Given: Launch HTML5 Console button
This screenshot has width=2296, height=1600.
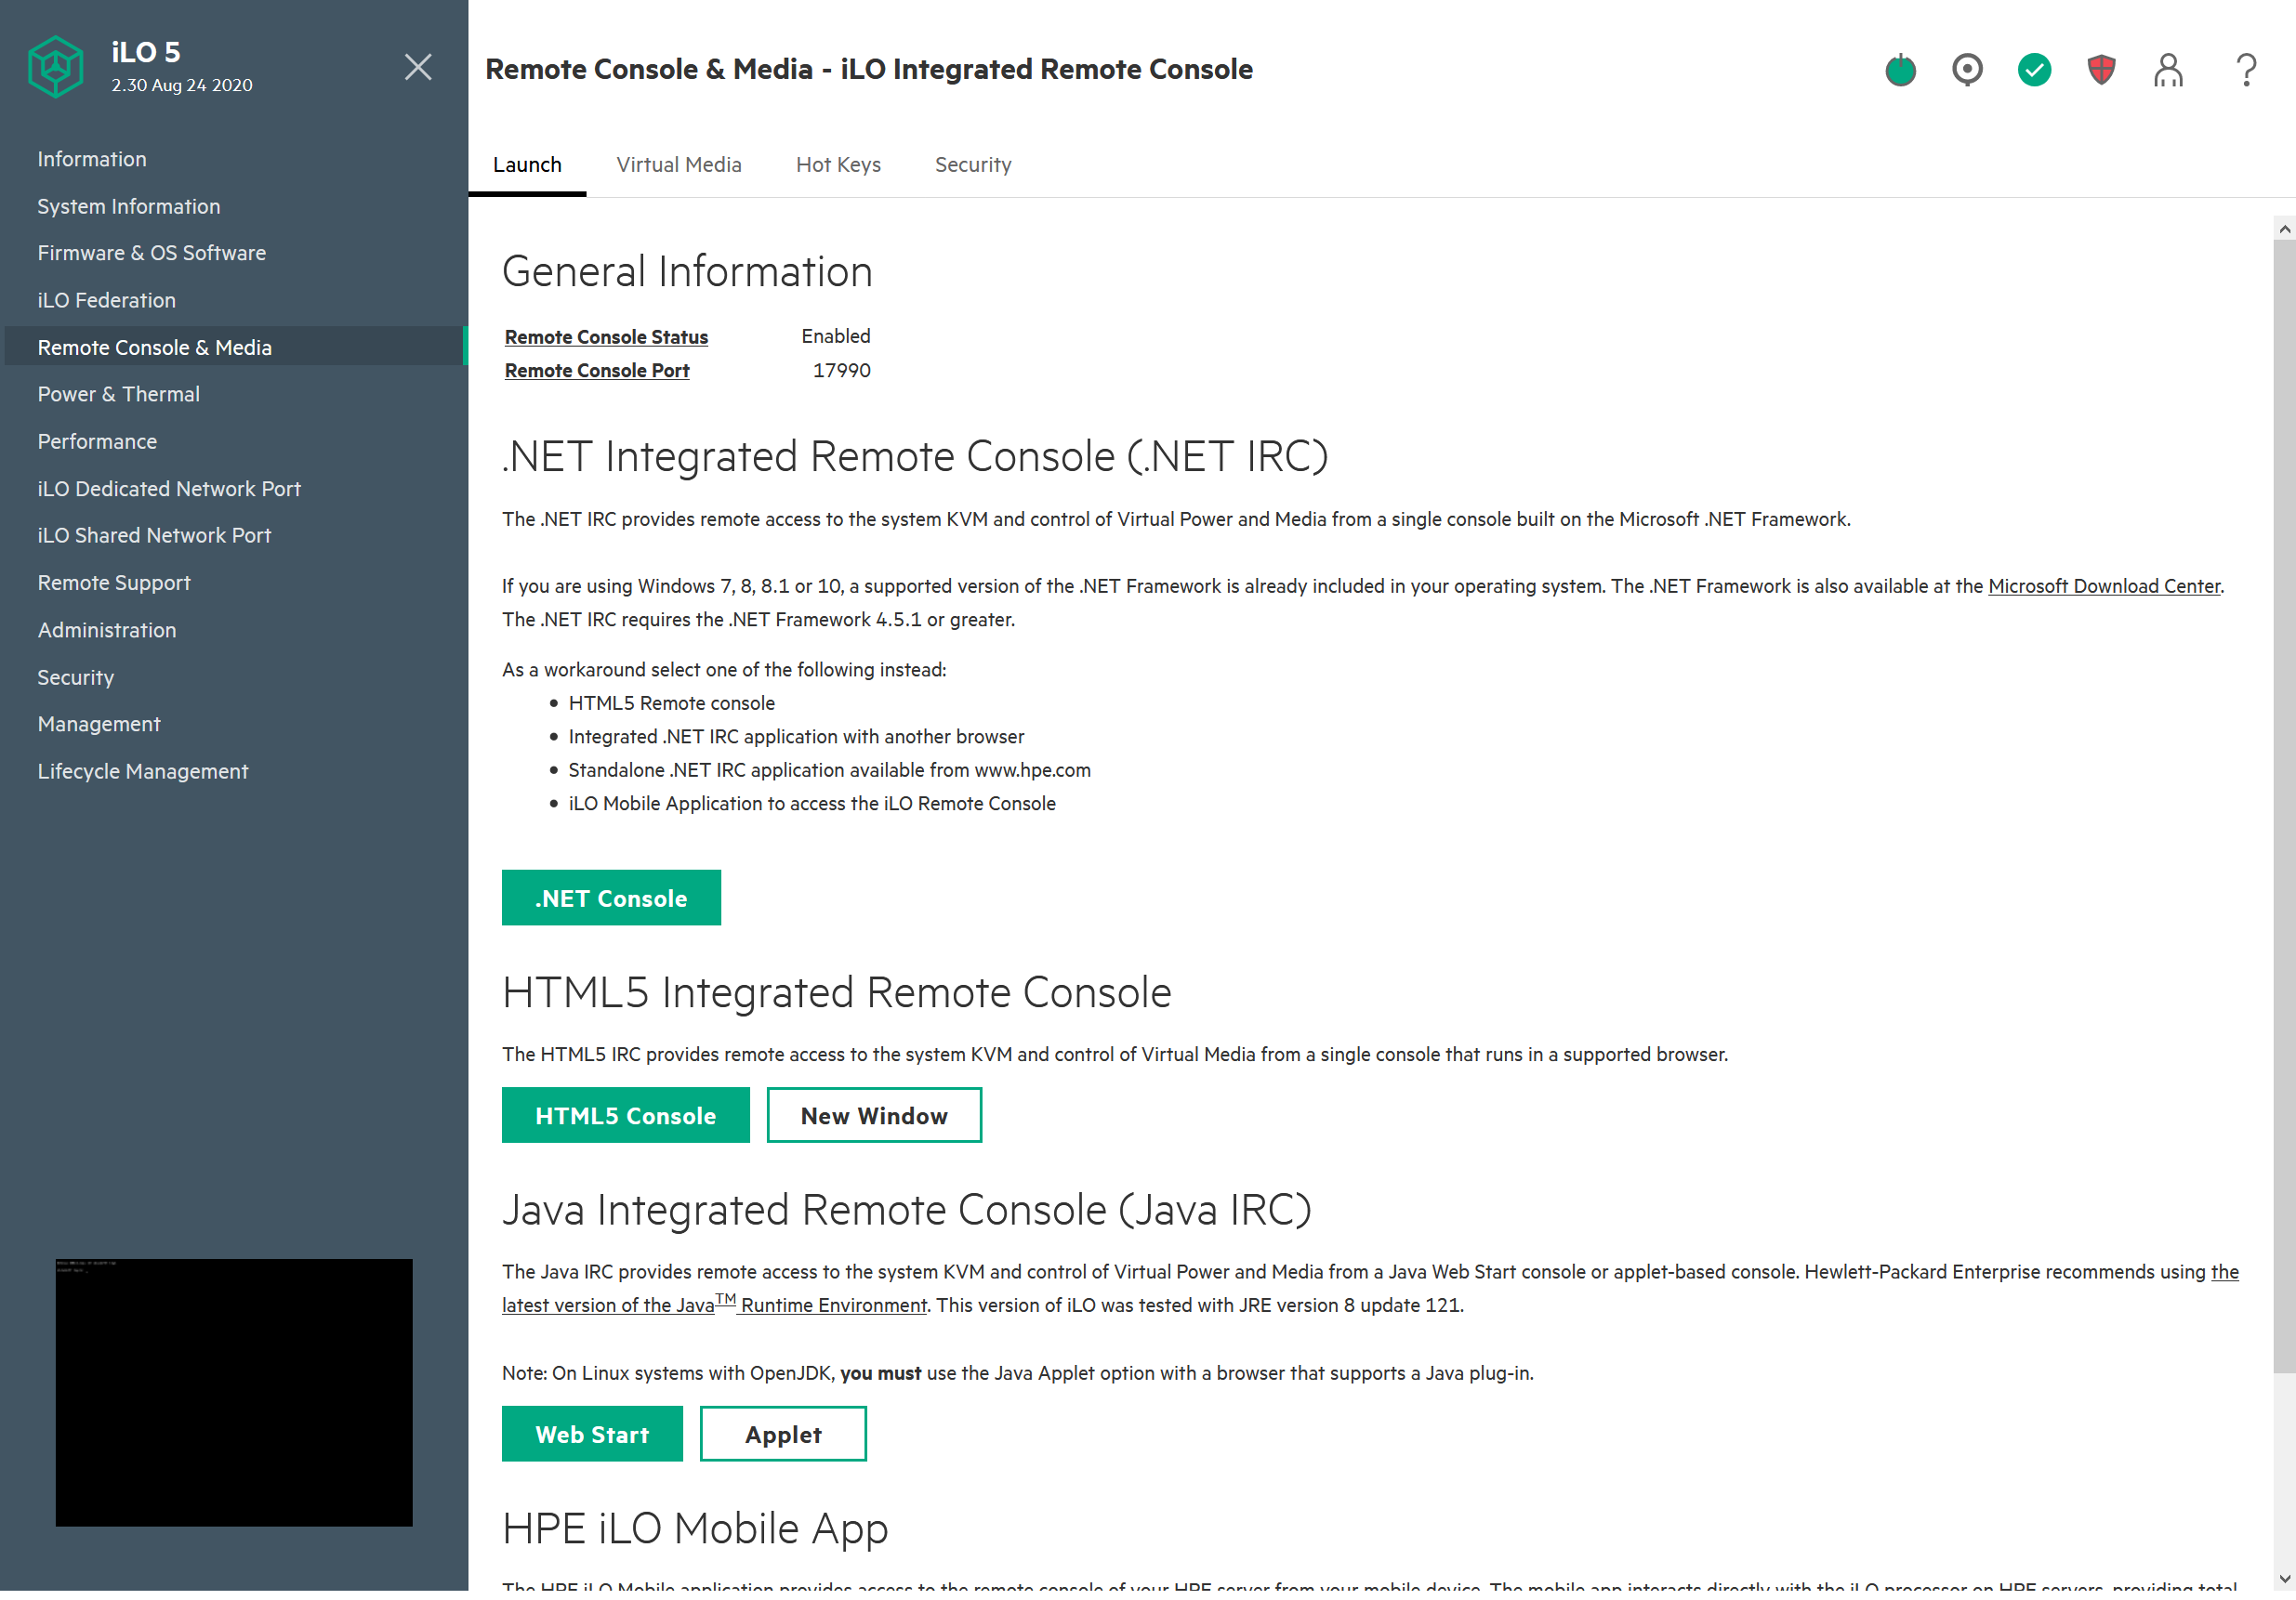Looking at the screenshot, I should click(625, 1115).
